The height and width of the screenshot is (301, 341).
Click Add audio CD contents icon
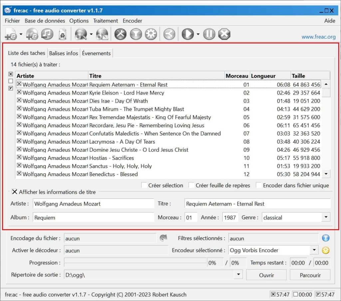pos(32,34)
